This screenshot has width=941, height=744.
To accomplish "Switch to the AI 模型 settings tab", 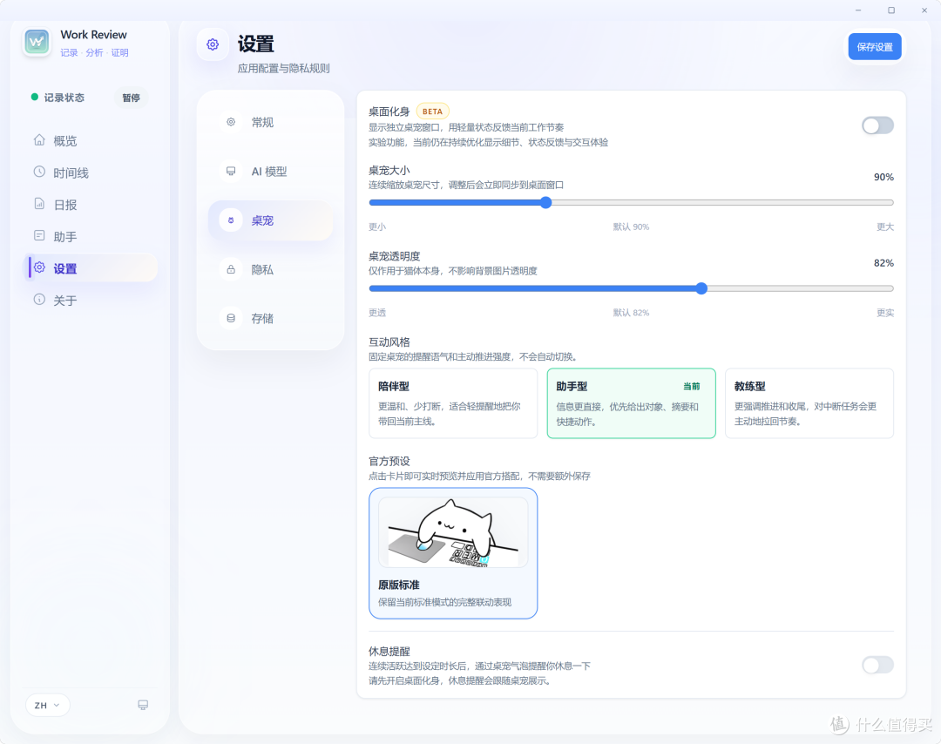I will (x=270, y=172).
